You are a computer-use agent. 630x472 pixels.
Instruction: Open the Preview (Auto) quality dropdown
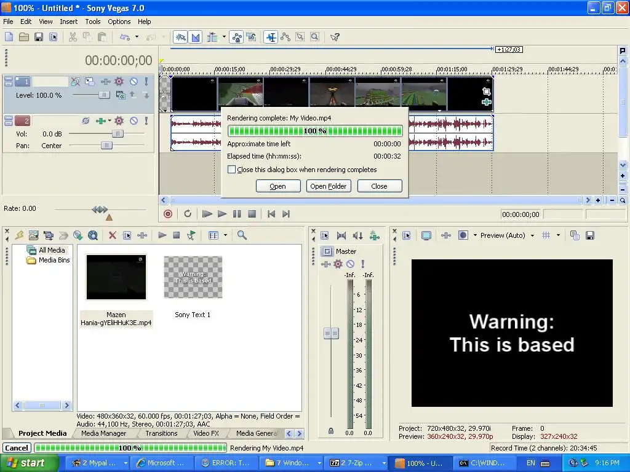pyautogui.click(x=532, y=235)
